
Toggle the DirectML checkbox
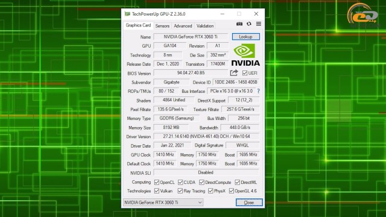[237, 182]
